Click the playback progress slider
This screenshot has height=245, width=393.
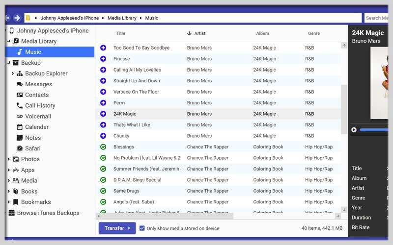[374, 130]
